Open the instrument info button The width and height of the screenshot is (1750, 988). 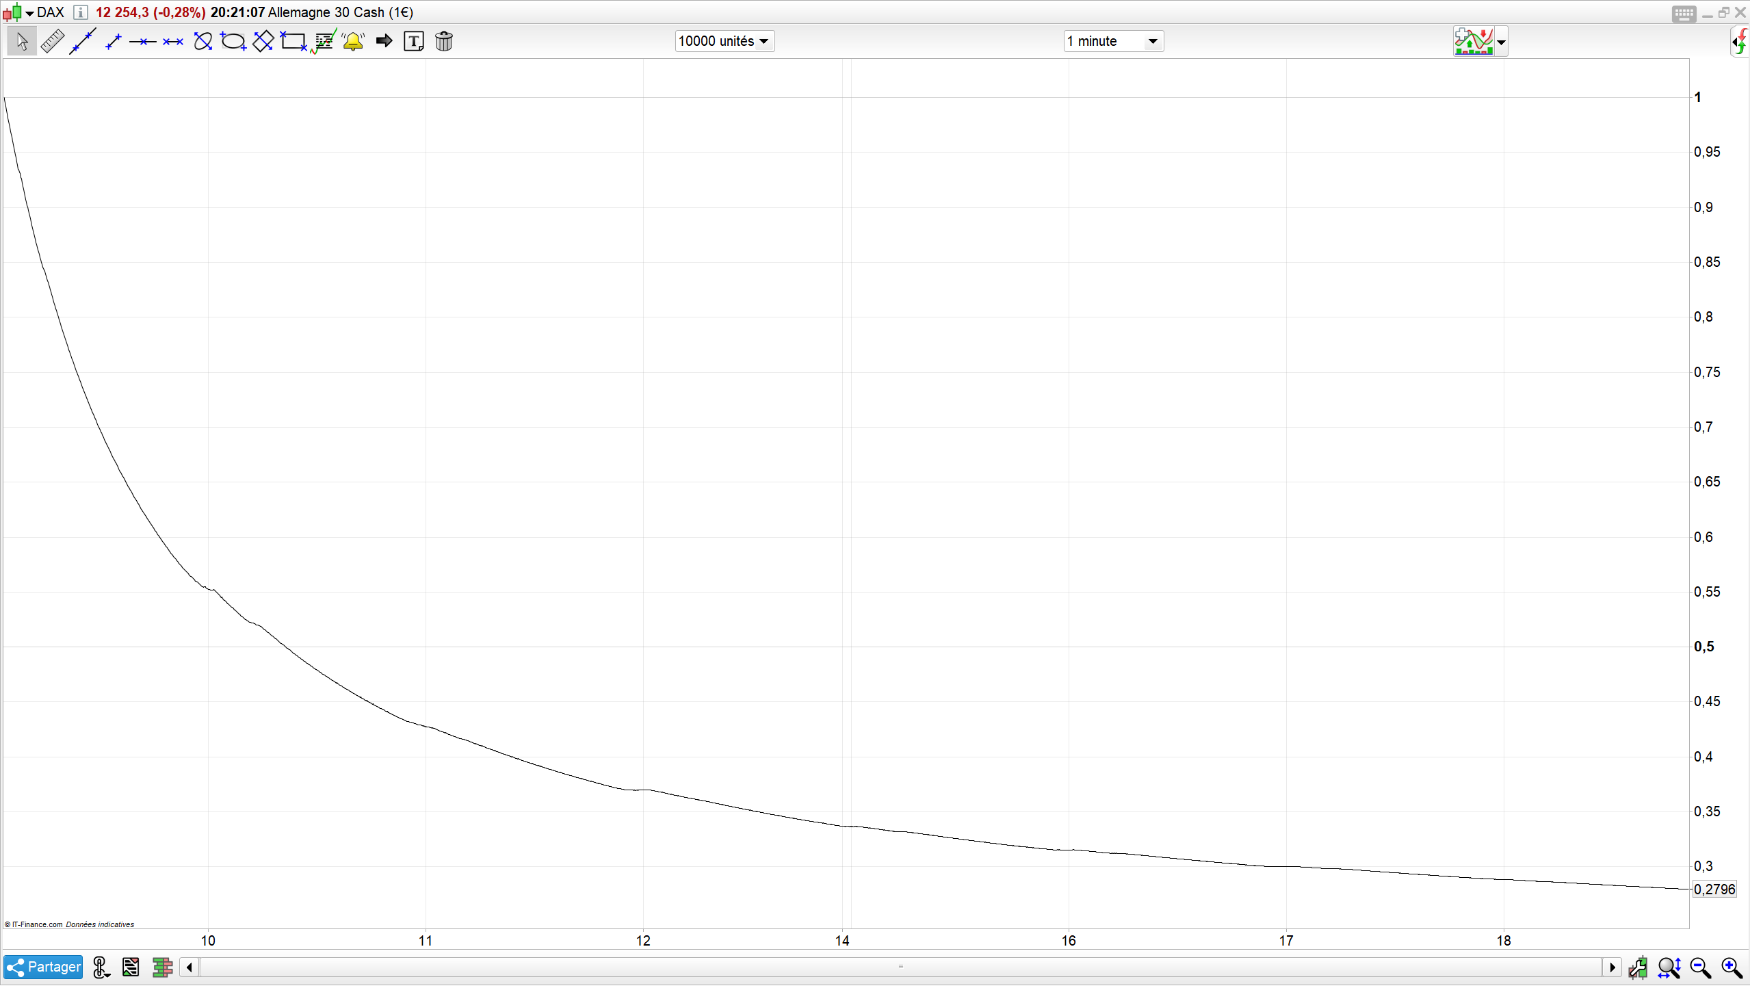(80, 12)
